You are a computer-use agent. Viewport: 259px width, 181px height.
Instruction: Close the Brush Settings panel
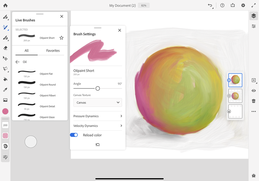click(120, 30)
